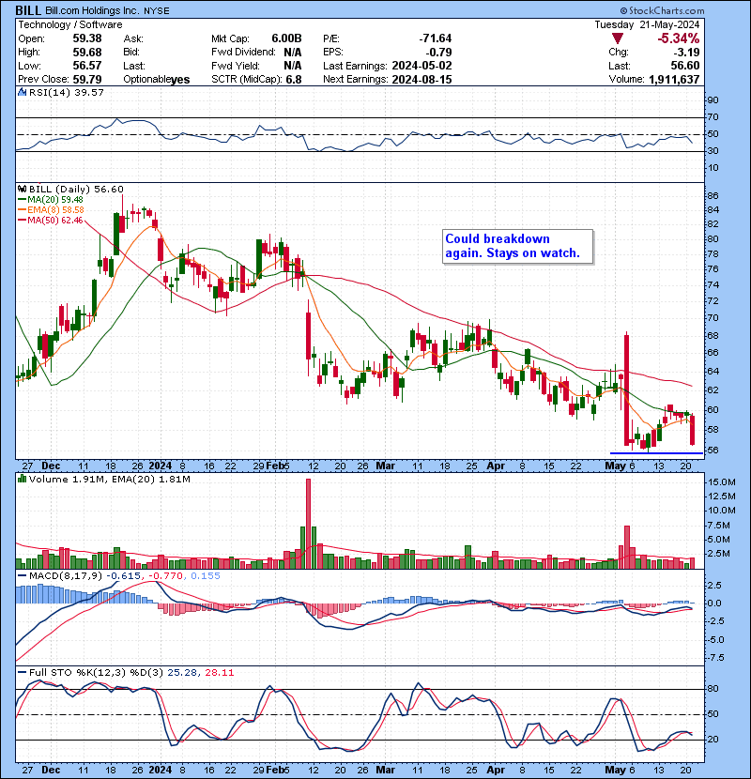Click the EMA(8) 58.58 legend entry

pos(51,210)
